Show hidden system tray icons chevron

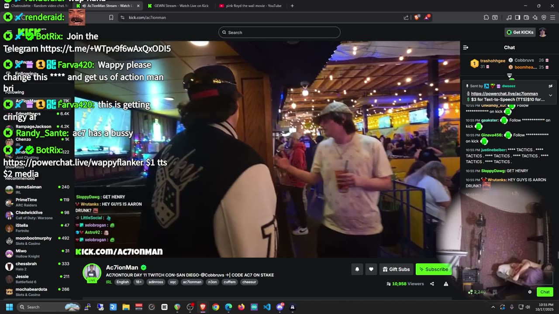493,307
